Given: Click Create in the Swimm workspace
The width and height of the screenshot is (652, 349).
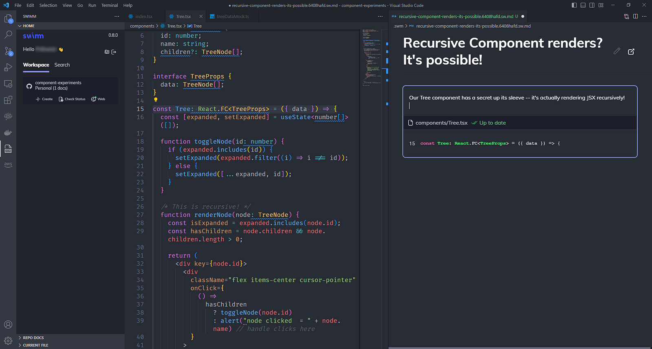Looking at the screenshot, I should tap(44, 99).
